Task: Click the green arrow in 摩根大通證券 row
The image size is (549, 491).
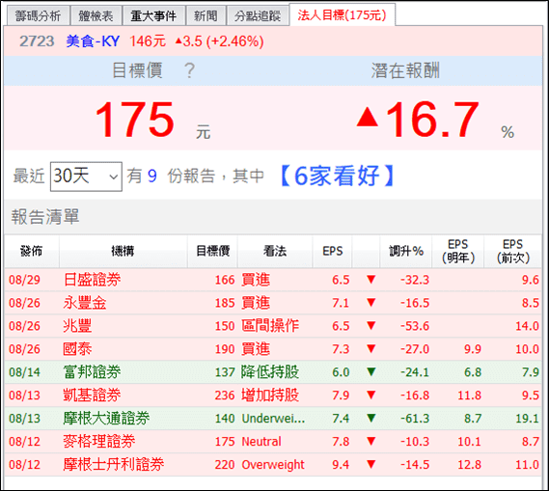Action: (x=371, y=418)
